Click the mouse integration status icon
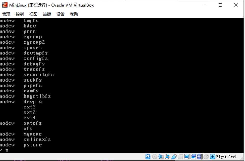 coord(206,157)
